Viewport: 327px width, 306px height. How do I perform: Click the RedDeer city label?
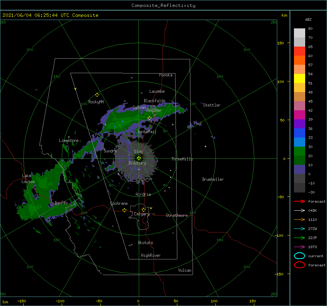[x=154, y=110]
